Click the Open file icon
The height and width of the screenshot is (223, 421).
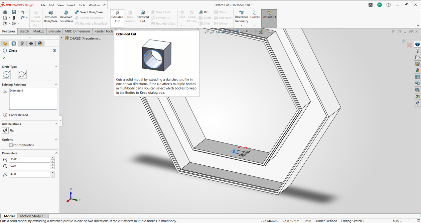5,23
